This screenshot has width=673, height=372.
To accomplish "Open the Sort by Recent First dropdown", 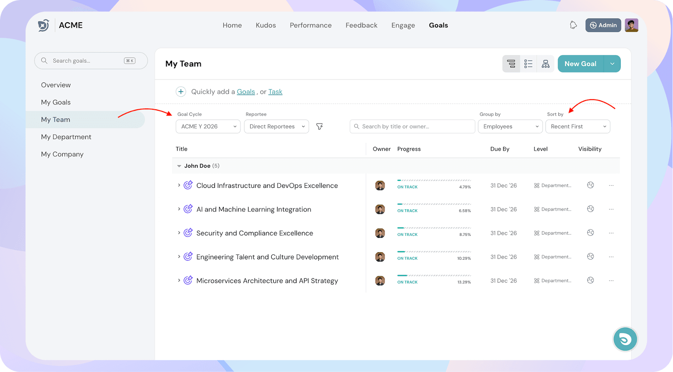I will coord(578,127).
